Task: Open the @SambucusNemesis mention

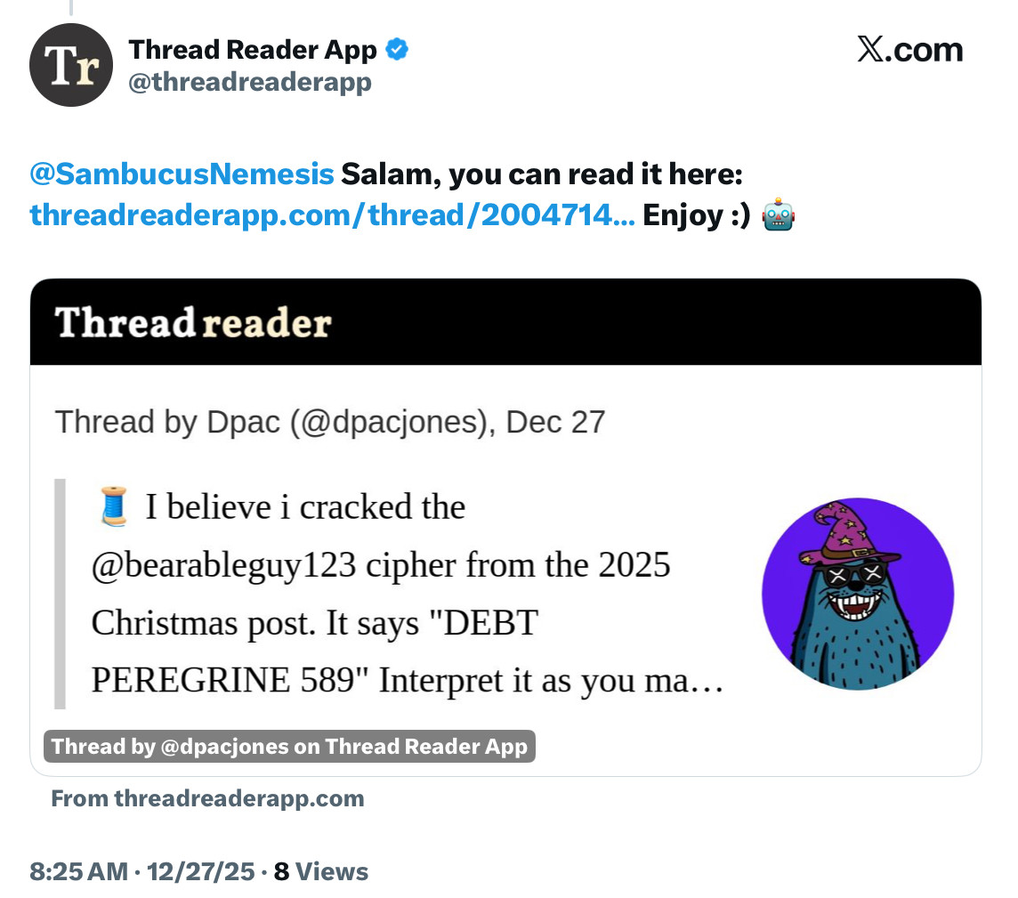Action: [182, 174]
